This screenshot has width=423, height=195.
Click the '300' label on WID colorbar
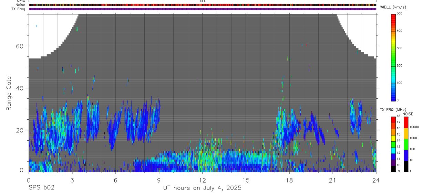pyautogui.click(x=400, y=48)
